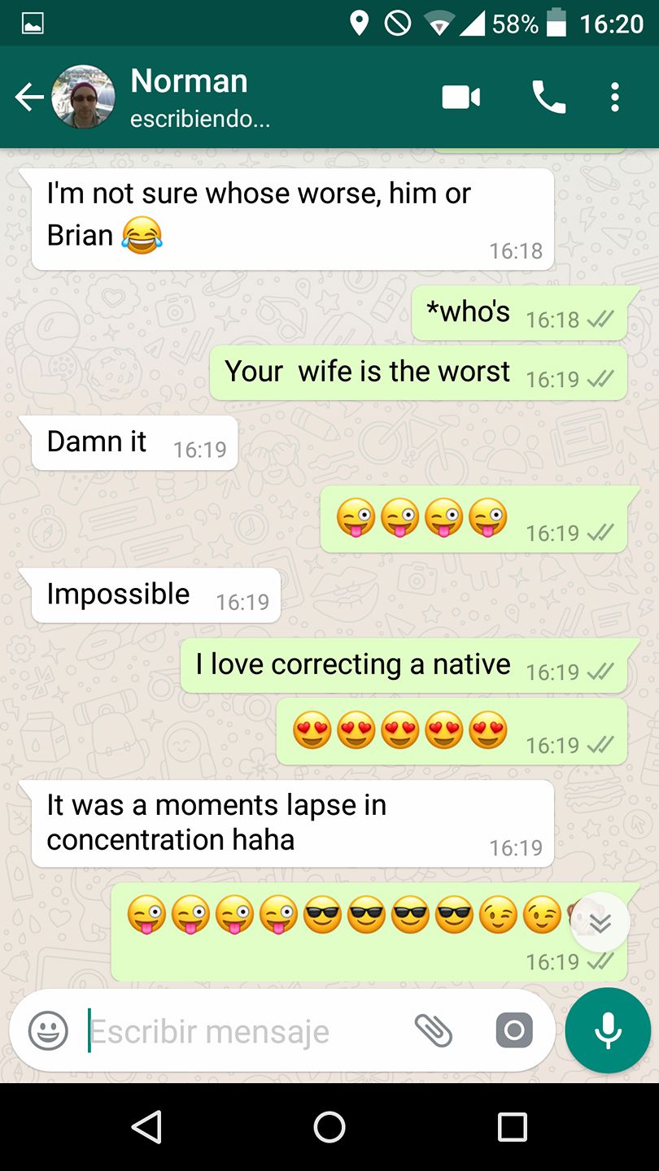Jump to latest messages with double-chevron

(600, 923)
